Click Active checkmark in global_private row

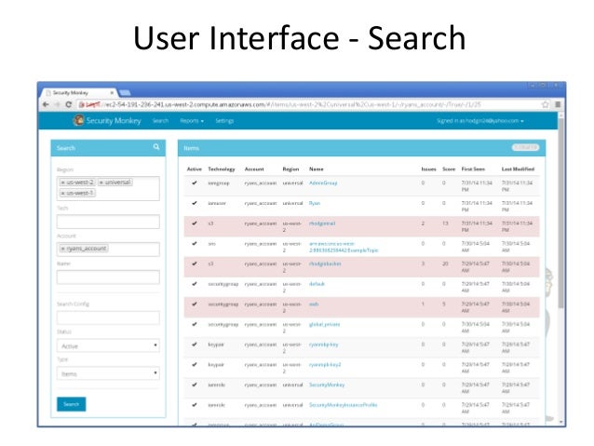(x=195, y=324)
